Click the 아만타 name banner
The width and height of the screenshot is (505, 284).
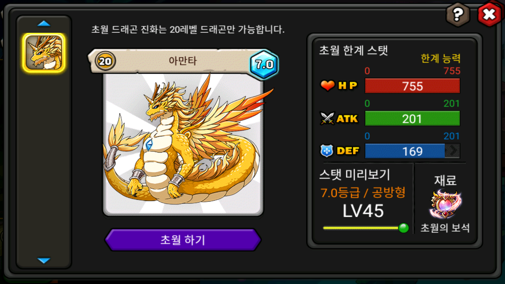182,61
